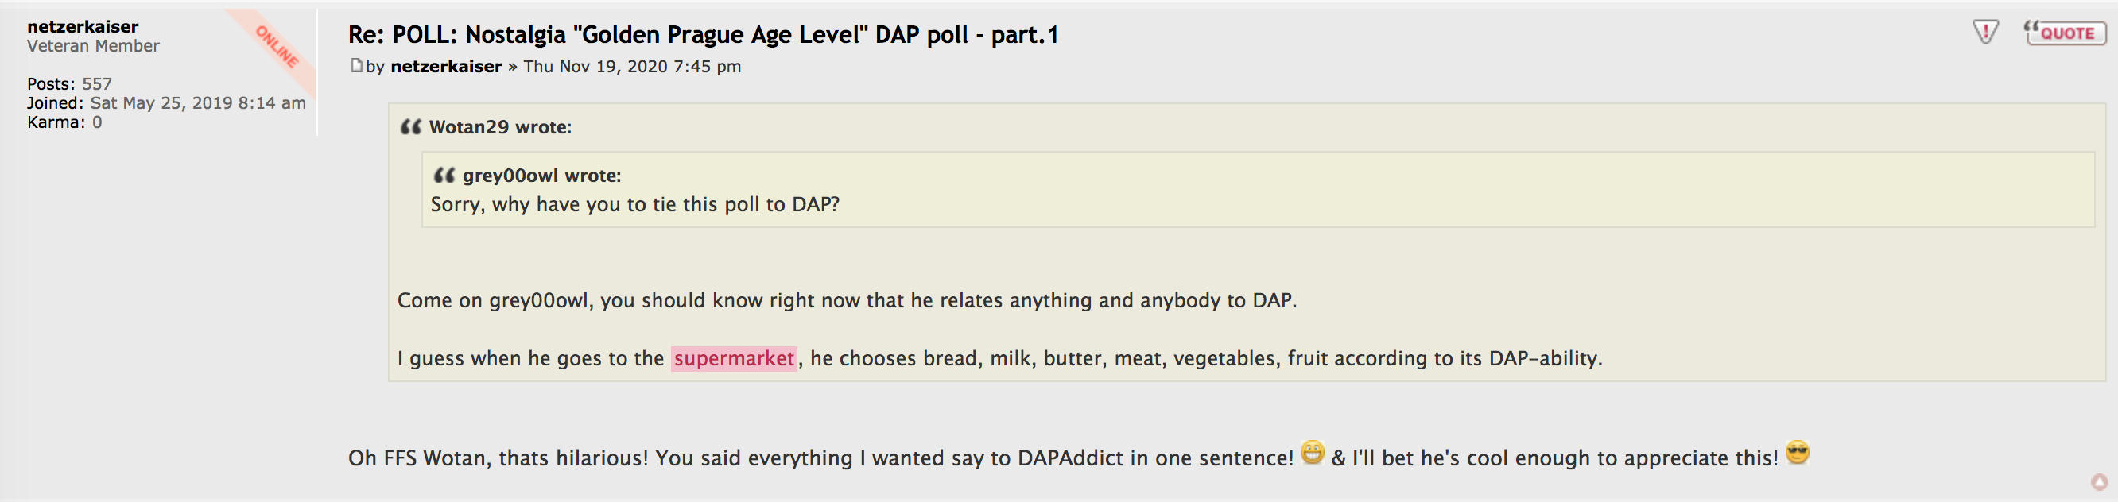Viewport: 2118px width, 502px height.
Task: Click the grinning smiley emoji
Action: click(1313, 453)
